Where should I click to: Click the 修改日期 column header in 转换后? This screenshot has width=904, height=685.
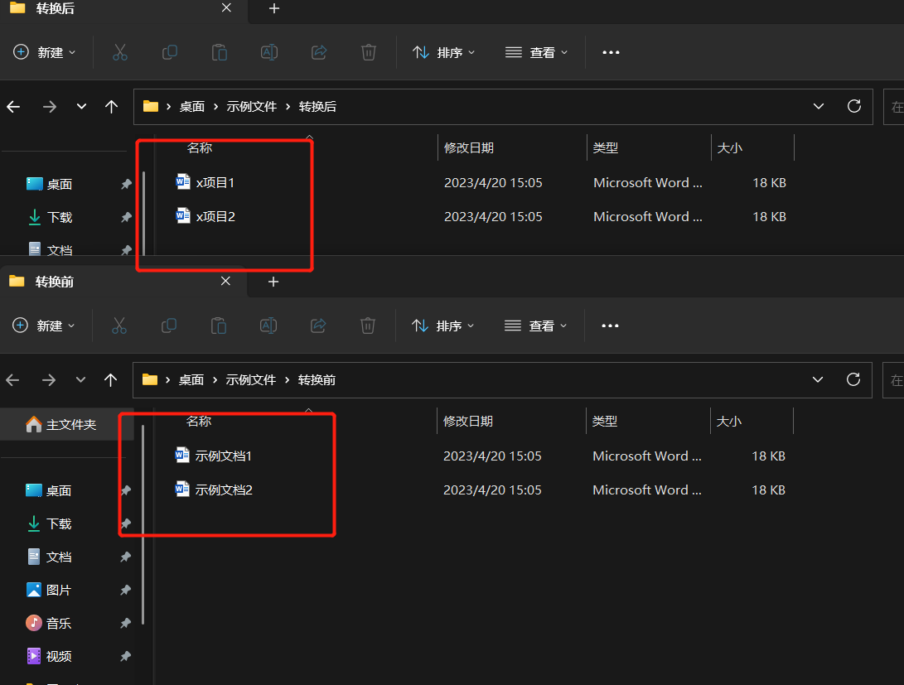tap(469, 147)
